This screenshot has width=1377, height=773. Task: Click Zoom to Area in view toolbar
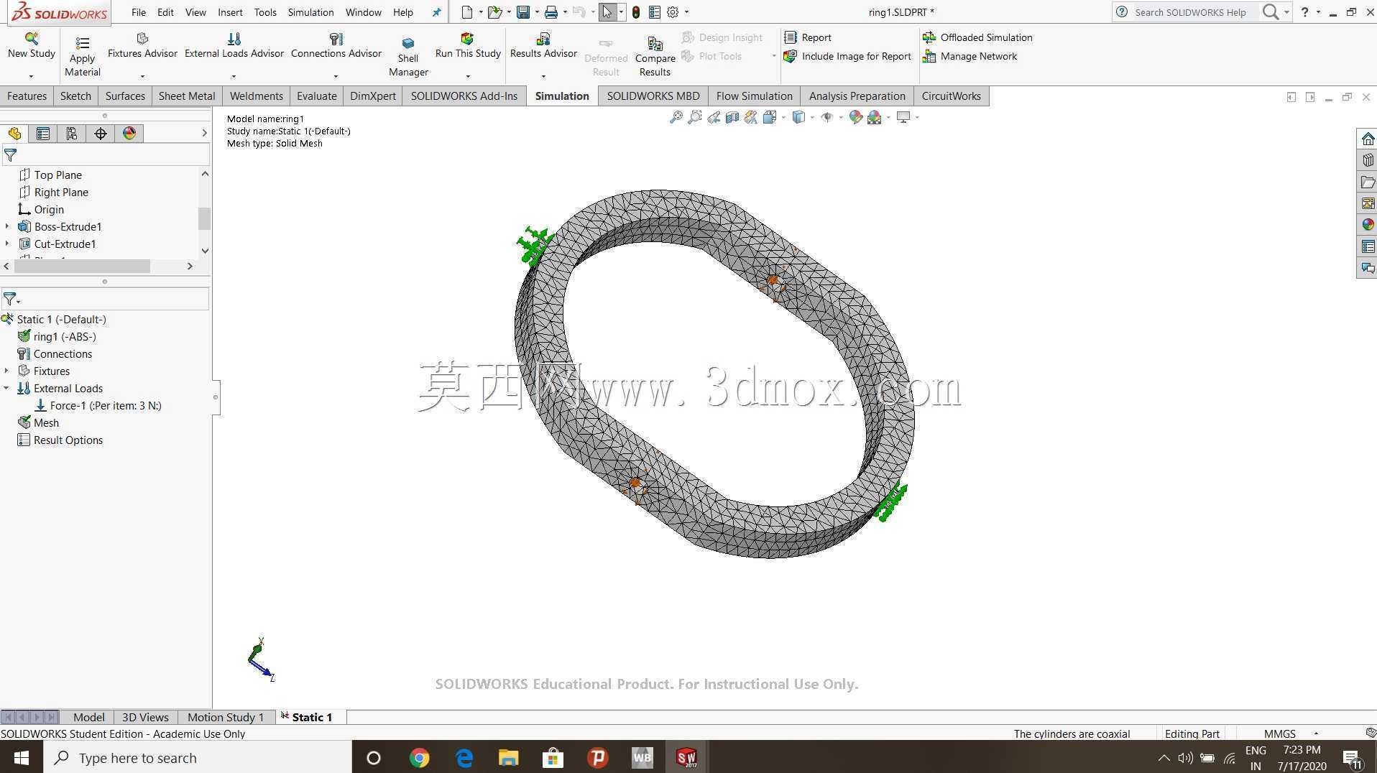point(695,117)
